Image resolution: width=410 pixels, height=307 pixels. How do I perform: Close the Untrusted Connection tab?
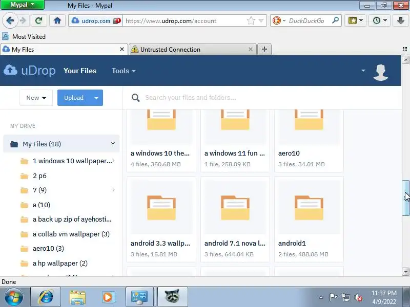251,49
